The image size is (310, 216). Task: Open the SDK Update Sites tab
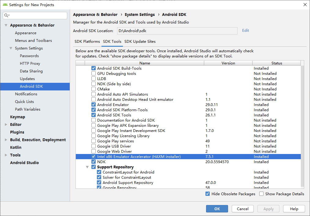click(140, 42)
